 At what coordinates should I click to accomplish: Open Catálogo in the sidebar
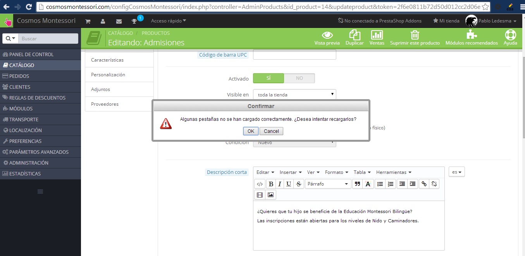click(x=40, y=65)
